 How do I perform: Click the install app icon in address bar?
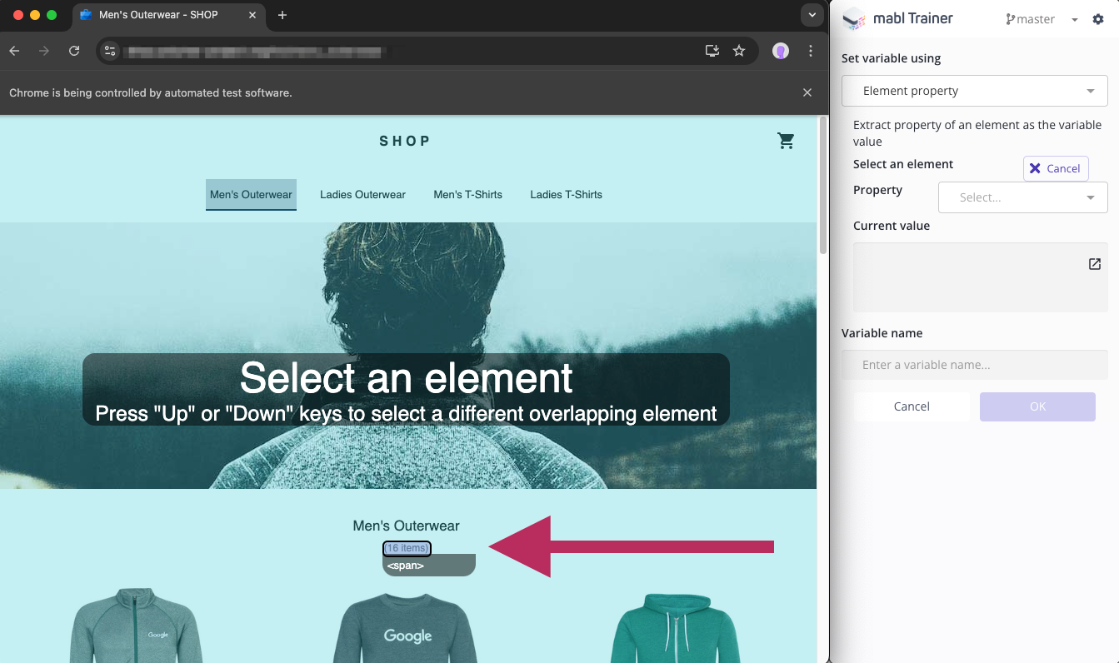[x=712, y=51]
